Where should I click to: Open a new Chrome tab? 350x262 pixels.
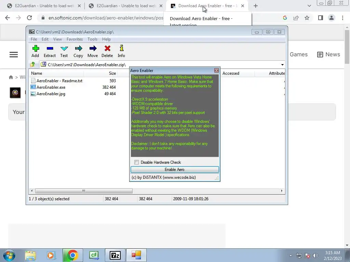coord(256,6)
